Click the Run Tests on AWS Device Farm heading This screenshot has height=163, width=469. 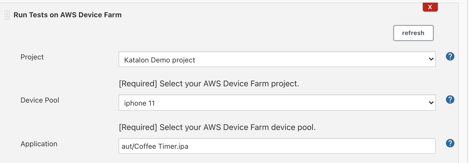point(67,15)
